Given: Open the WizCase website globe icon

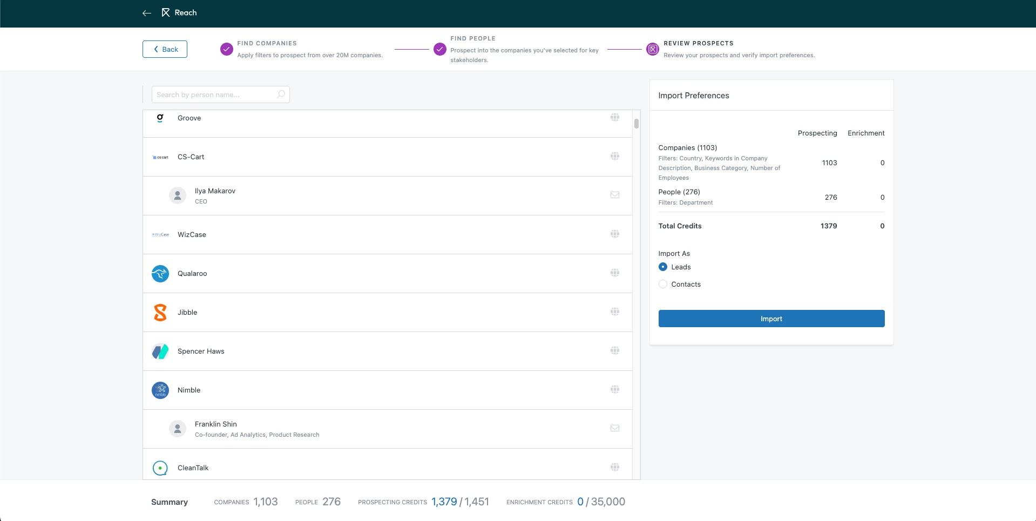Looking at the screenshot, I should click(614, 234).
